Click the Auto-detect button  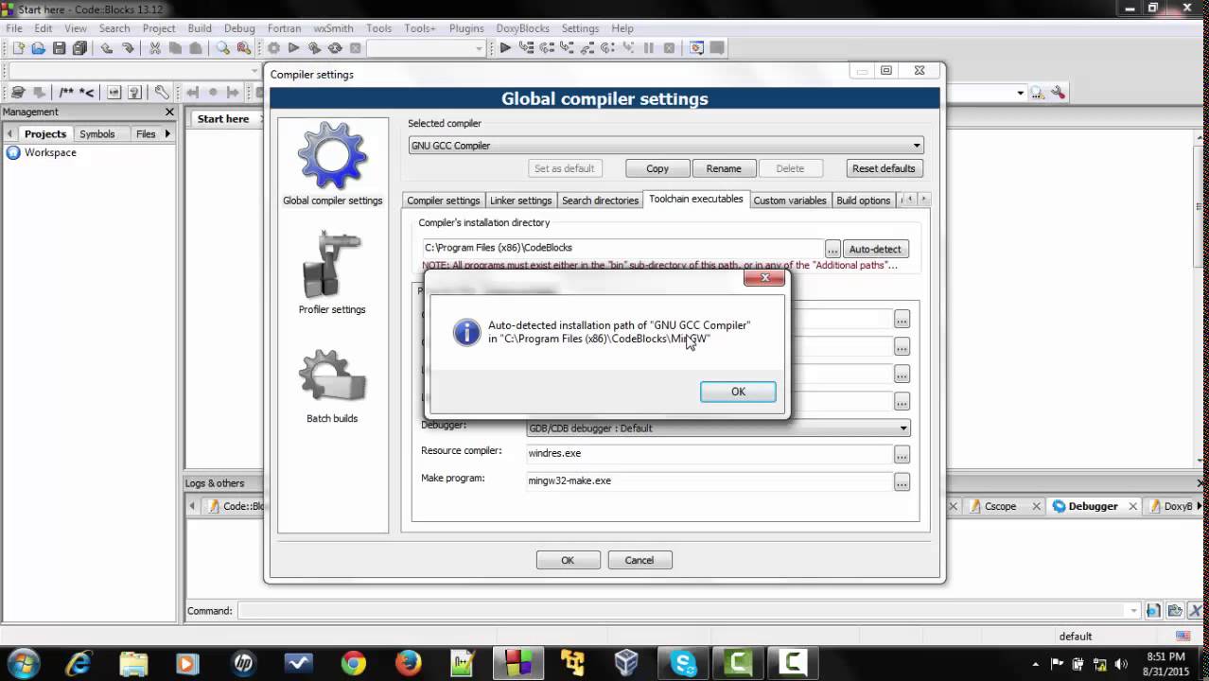[x=875, y=249]
